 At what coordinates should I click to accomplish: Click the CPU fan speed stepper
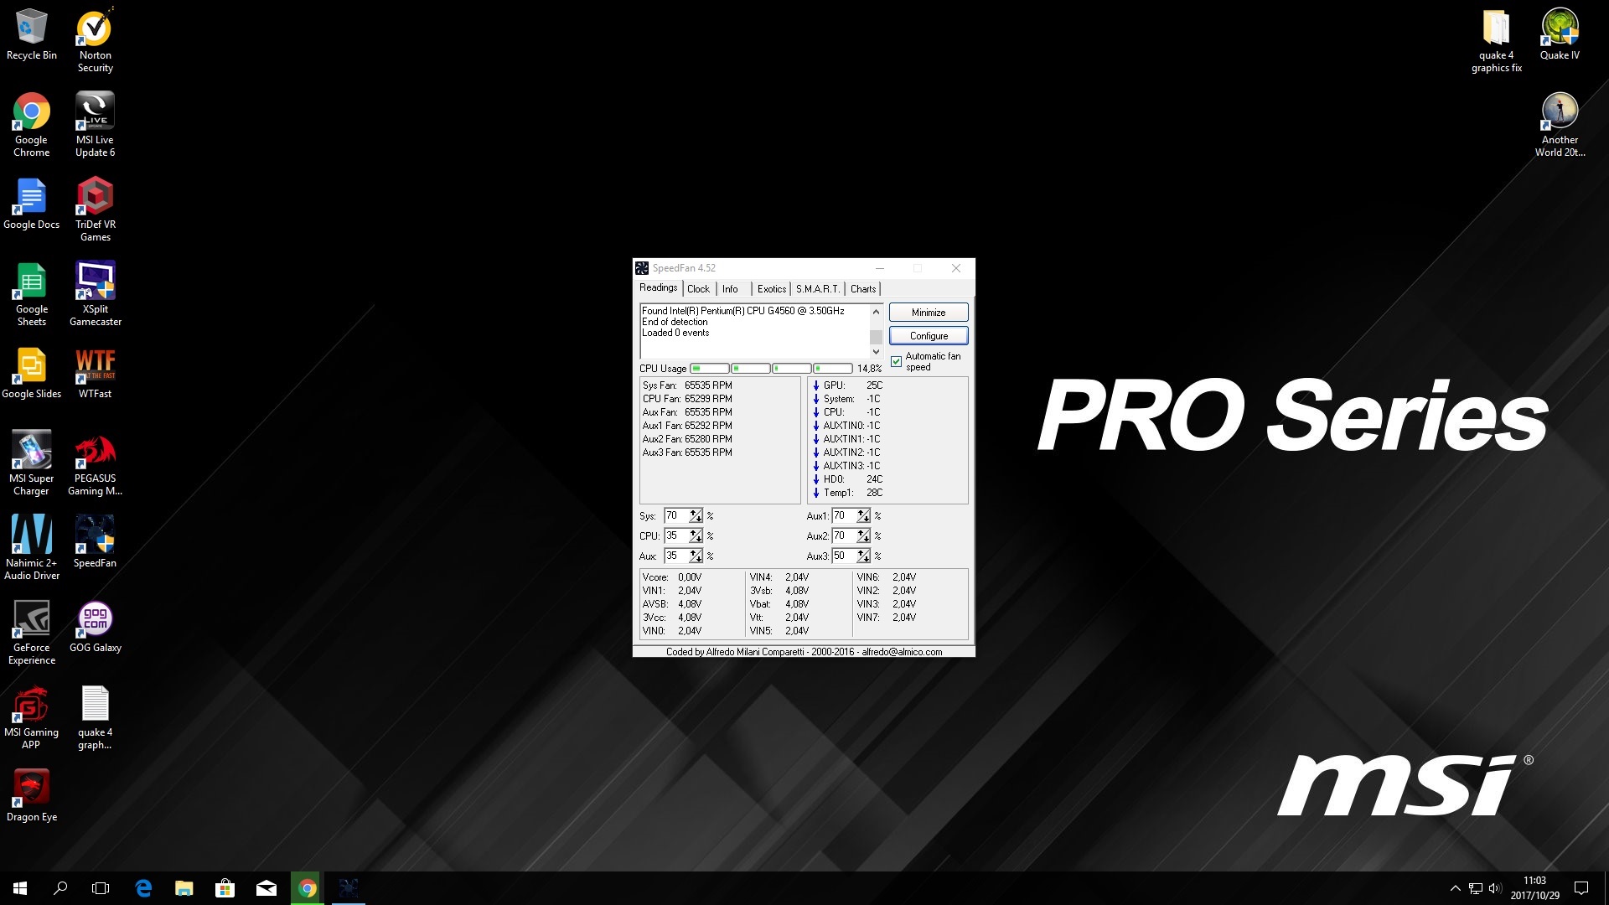coord(696,536)
